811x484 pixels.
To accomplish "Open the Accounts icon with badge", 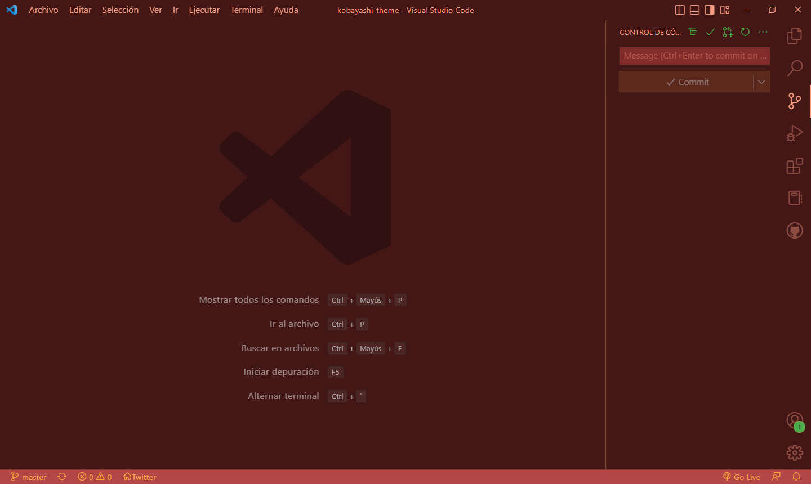I will [795, 420].
